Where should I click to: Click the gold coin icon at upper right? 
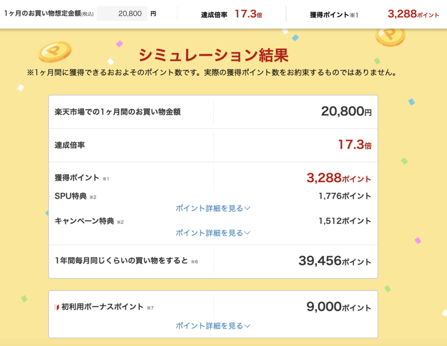click(390, 36)
